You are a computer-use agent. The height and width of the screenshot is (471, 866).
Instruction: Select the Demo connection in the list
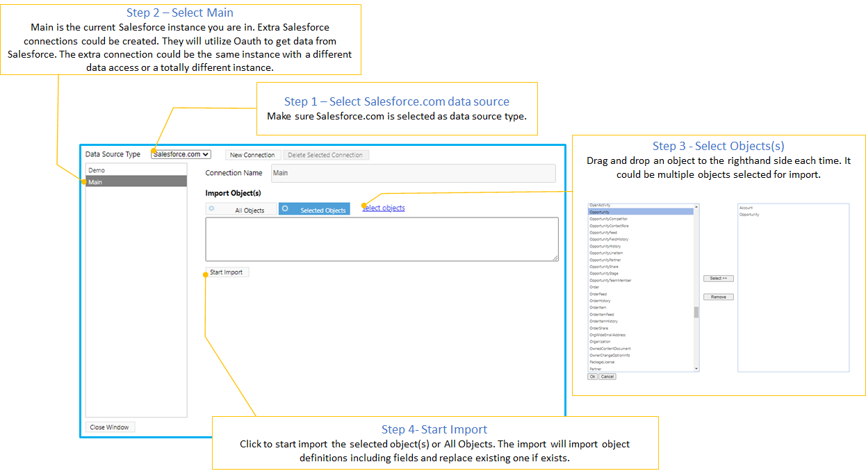coord(136,170)
